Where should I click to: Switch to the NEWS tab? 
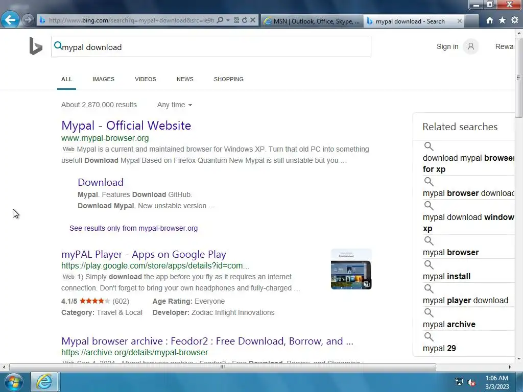point(185,79)
